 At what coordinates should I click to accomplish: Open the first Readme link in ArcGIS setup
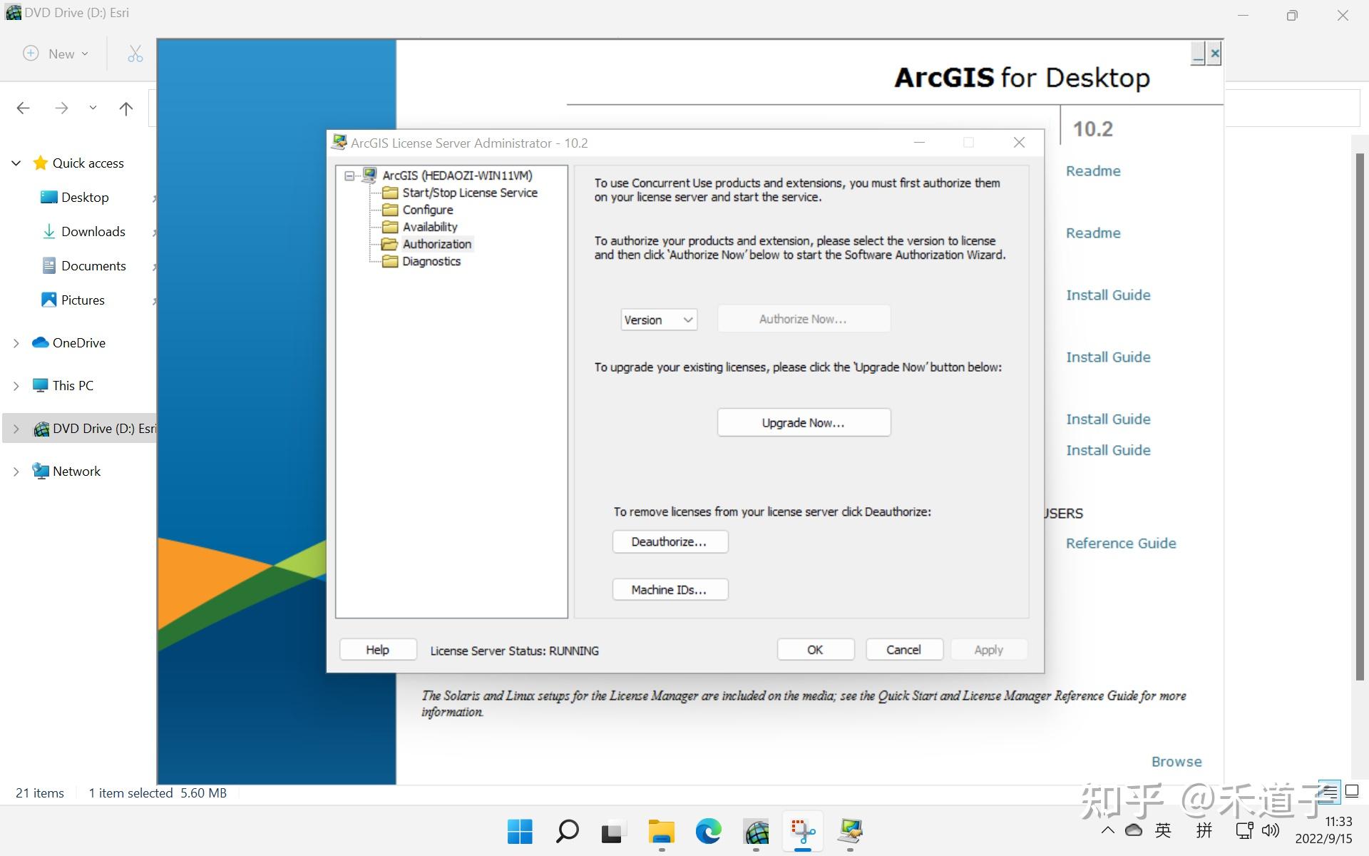click(x=1093, y=170)
